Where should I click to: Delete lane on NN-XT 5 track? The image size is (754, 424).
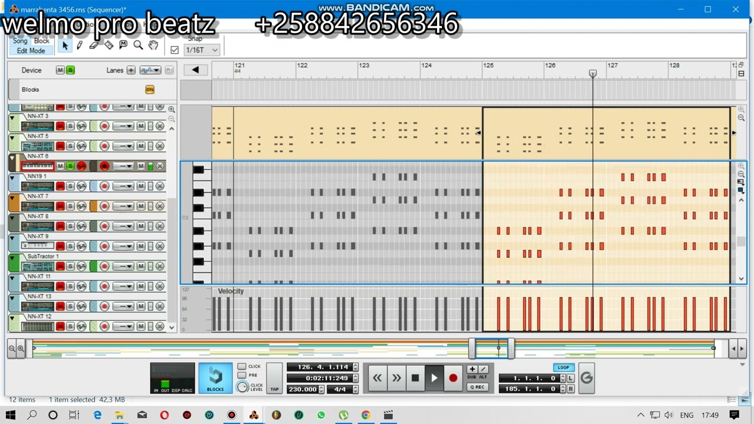160,146
